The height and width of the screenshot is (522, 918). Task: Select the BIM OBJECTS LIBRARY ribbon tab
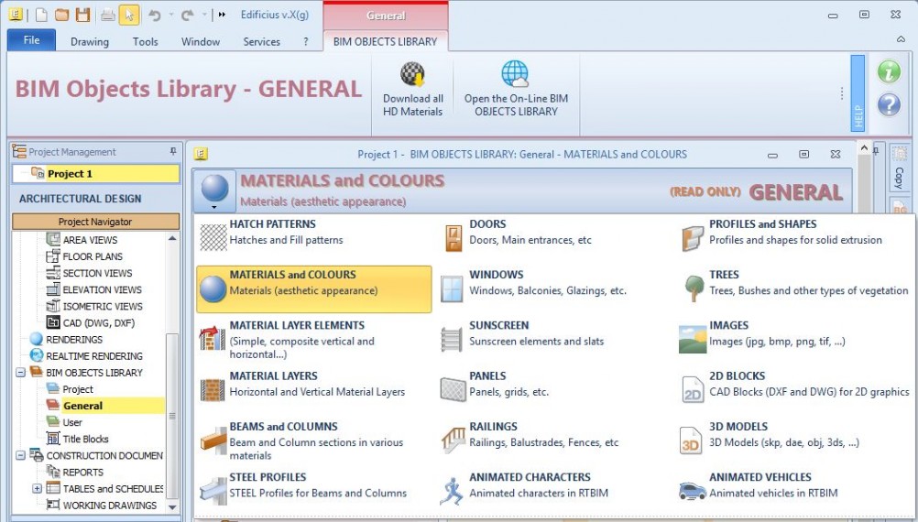(385, 41)
